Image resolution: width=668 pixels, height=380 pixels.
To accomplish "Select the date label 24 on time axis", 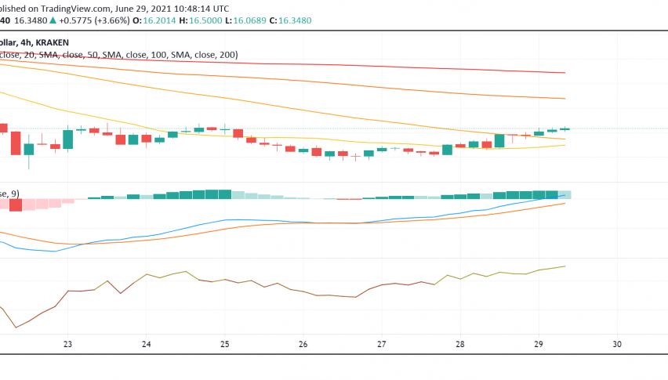I will click(x=147, y=344).
